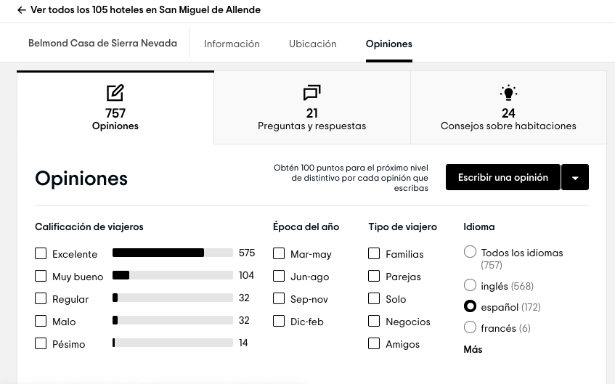Screen dimensions: 615x384
Task: Open Belmond Casa de Sierra Nevada link
Action: click(102, 44)
